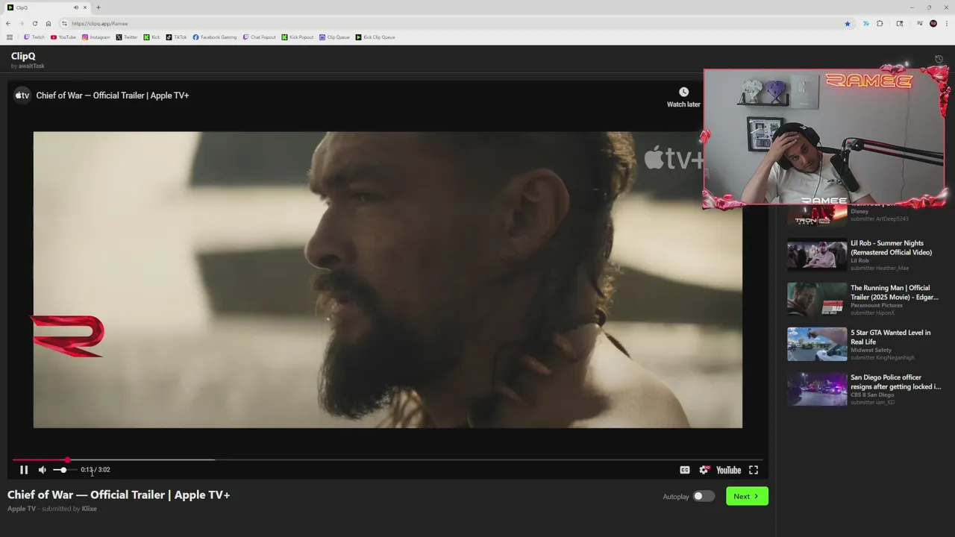Screen dimensions: 955x537
Task: Reload the ClipQ page
Action: point(34,23)
